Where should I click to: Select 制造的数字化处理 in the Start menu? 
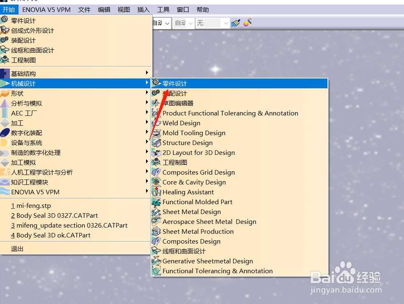pos(75,152)
